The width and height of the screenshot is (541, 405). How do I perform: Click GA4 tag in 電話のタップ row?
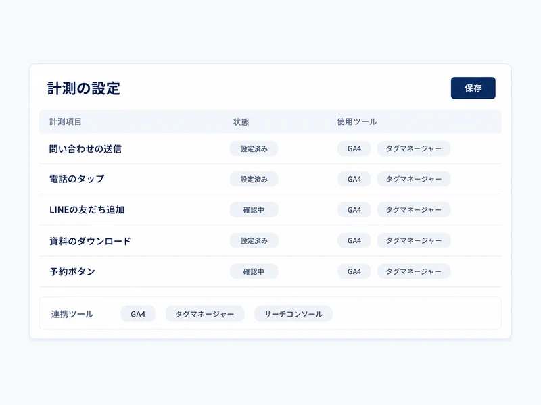(x=354, y=179)
